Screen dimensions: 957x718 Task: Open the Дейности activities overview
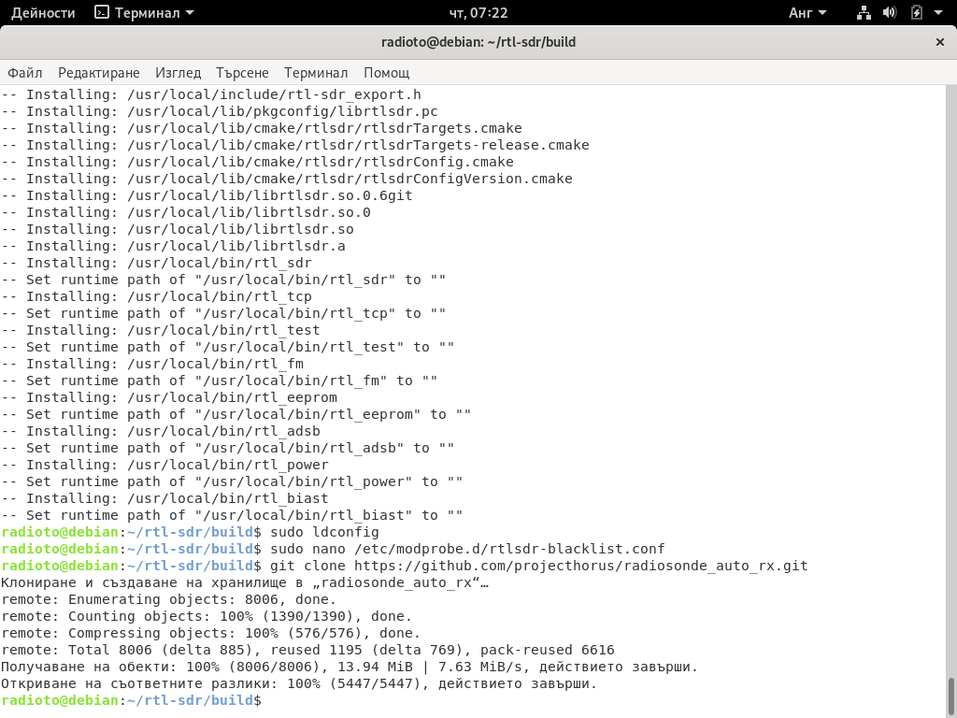pyautogui.click(x=43, y=13)
